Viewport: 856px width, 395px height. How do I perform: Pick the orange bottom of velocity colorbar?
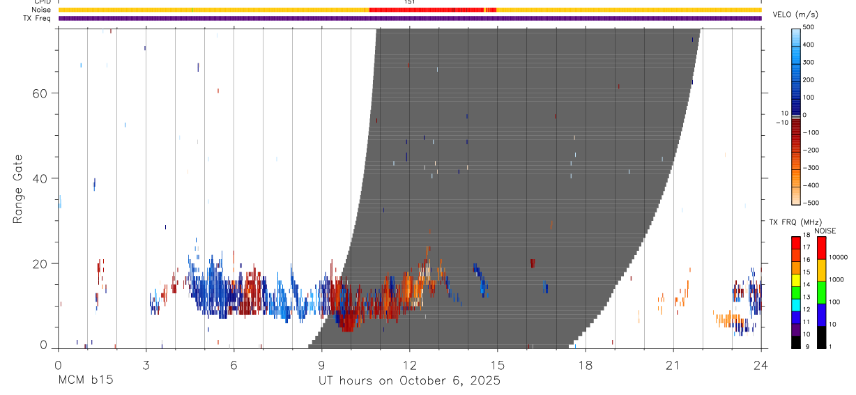(796, 195)
